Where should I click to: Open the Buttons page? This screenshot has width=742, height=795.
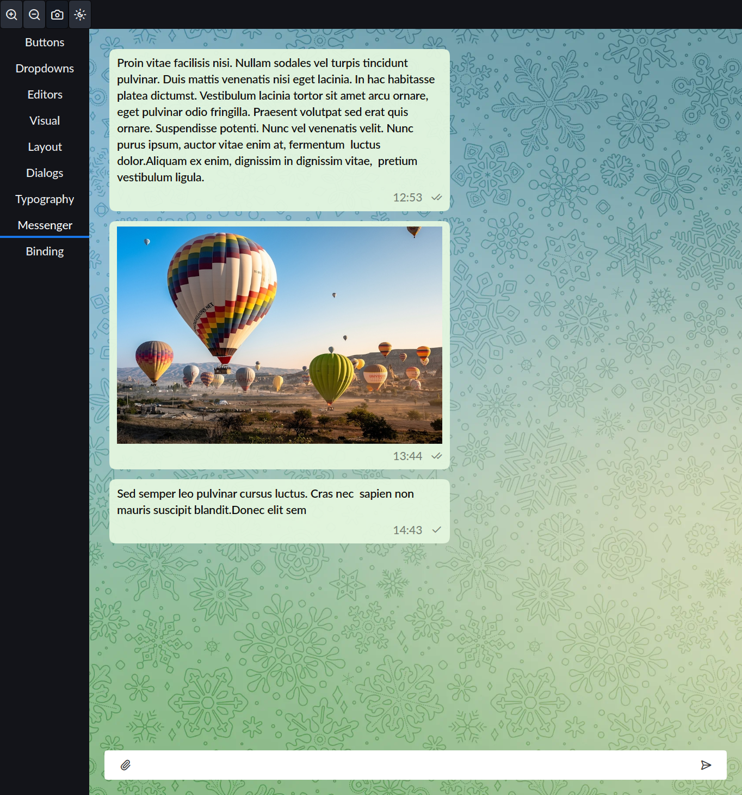[45, 42]
